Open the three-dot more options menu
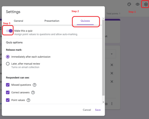 (x=112, y=104)
